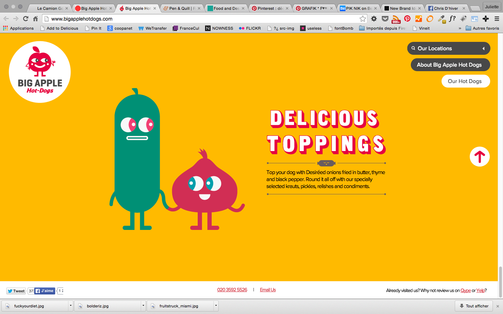Open dropdown arrow for fruitstruck_miami.jpg download

click(x=216, y=306)
